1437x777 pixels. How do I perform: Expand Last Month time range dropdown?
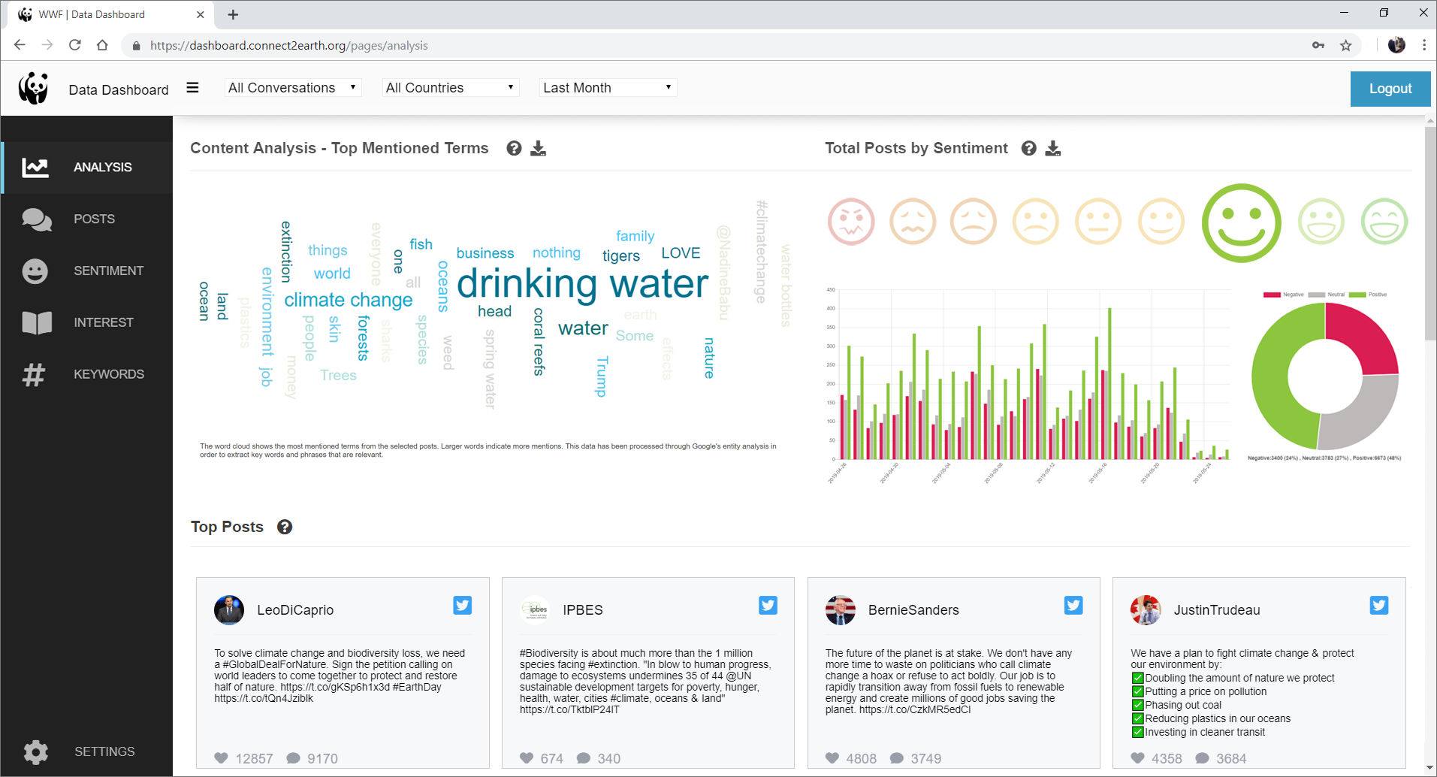608,88
